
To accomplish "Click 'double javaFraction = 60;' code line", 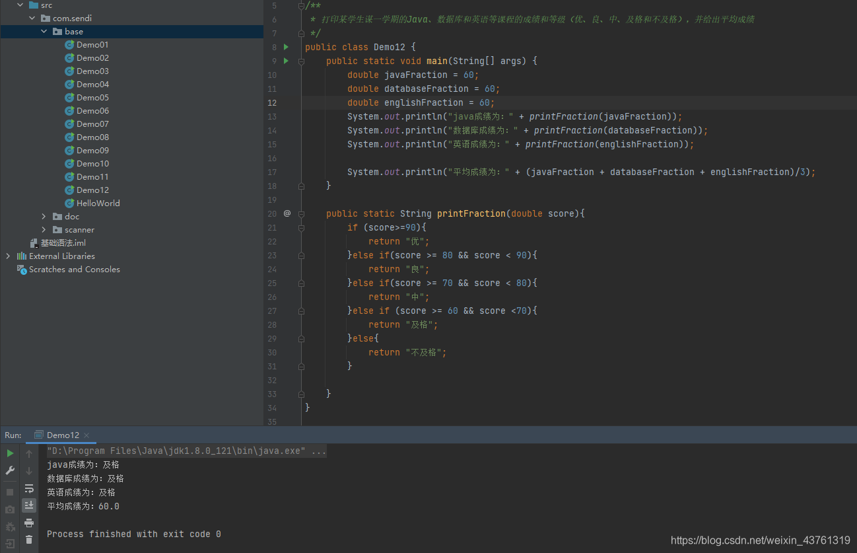I will (413, 75).
